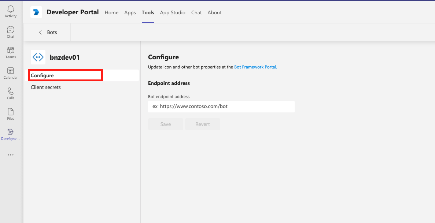Open the Chat icon in sidebar

point(11,30)
